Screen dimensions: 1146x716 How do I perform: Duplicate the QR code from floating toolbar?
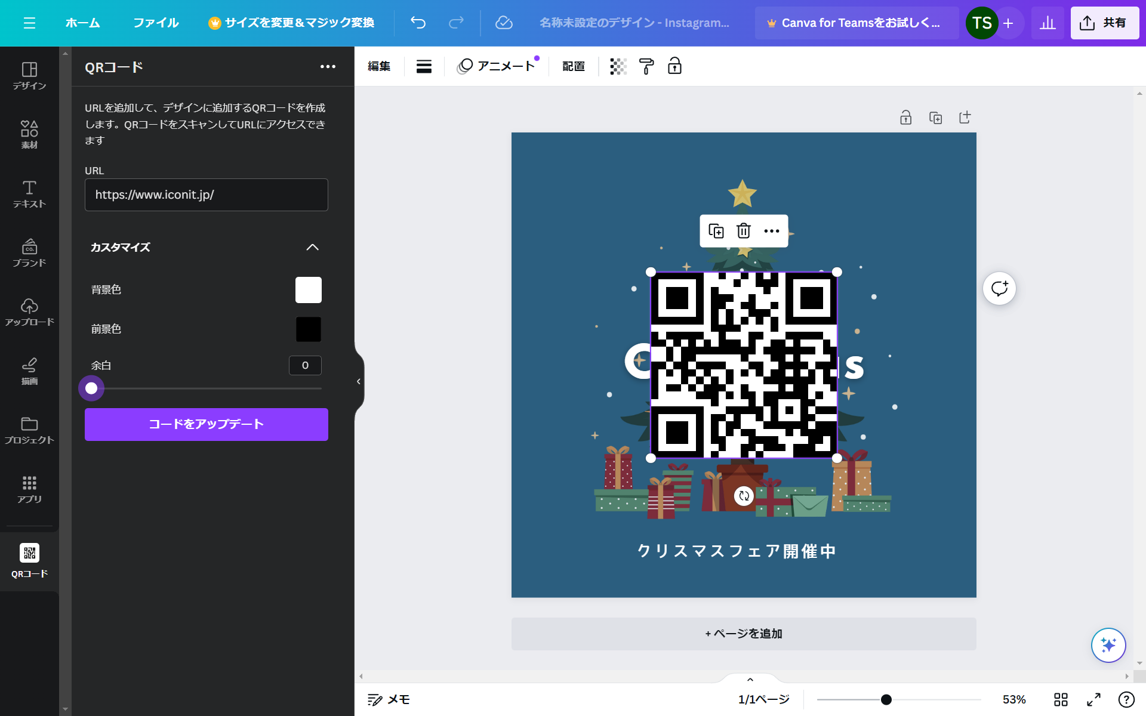point(716,231)
